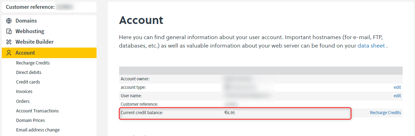The image size is (415, 136).
Task: Follow the data sheet link
Action: pos(371,45)
